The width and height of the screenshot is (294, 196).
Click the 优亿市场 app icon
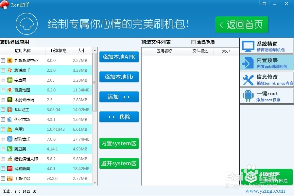10,119
